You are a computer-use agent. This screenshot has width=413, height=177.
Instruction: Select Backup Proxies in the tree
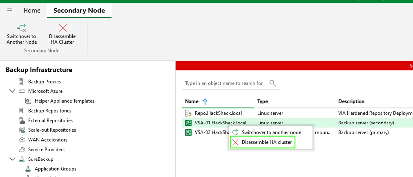[x=44, y=82]
